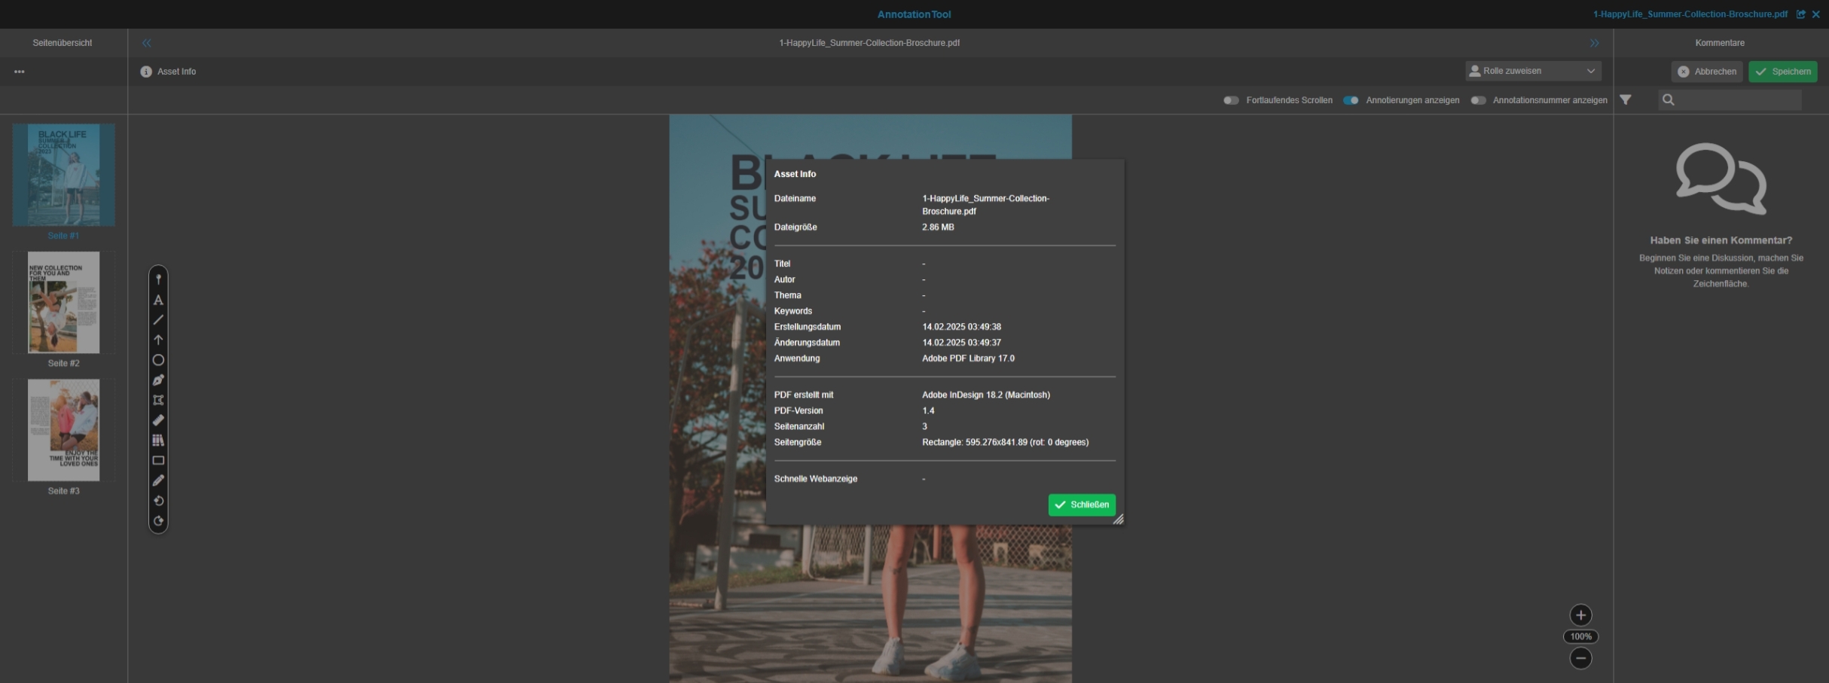
Task: Pick the pen nib drawing tool
Action: click(158, 380)
